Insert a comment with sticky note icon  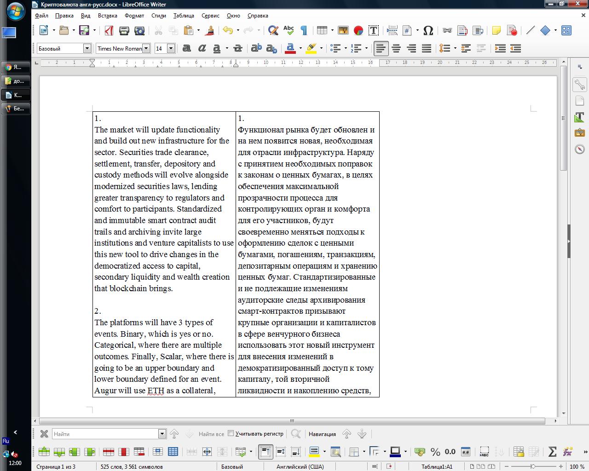(x=496, y=30)
